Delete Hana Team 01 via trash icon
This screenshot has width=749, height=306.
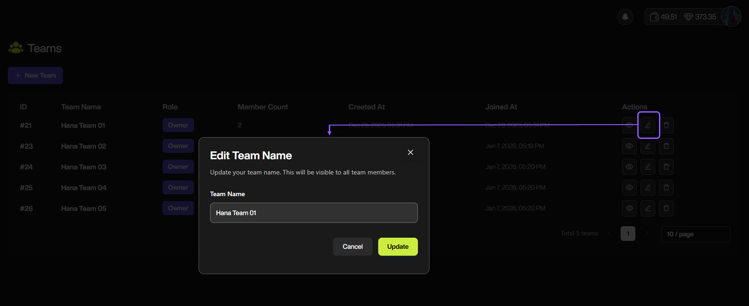666,125
